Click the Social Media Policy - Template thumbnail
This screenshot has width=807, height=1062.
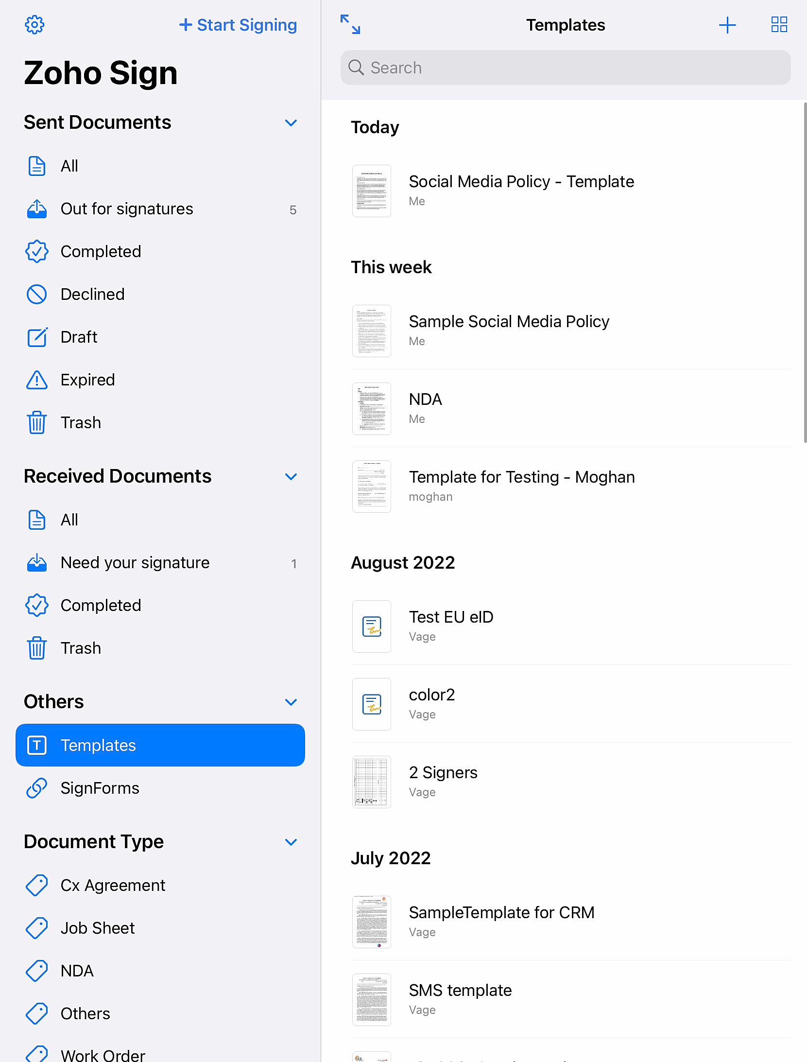[372, 191]
